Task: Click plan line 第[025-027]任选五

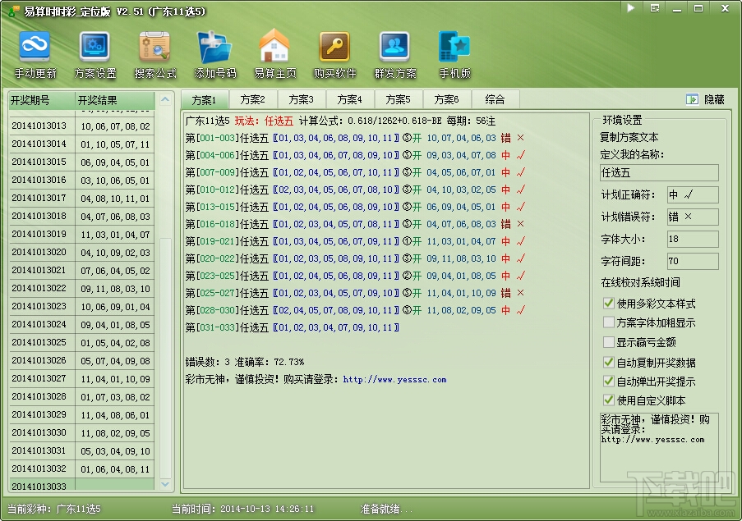Action: tap(355, 293)
